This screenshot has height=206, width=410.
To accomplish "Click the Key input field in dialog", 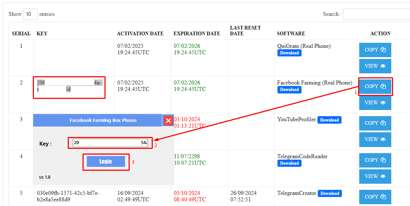I will pos(110,143).
